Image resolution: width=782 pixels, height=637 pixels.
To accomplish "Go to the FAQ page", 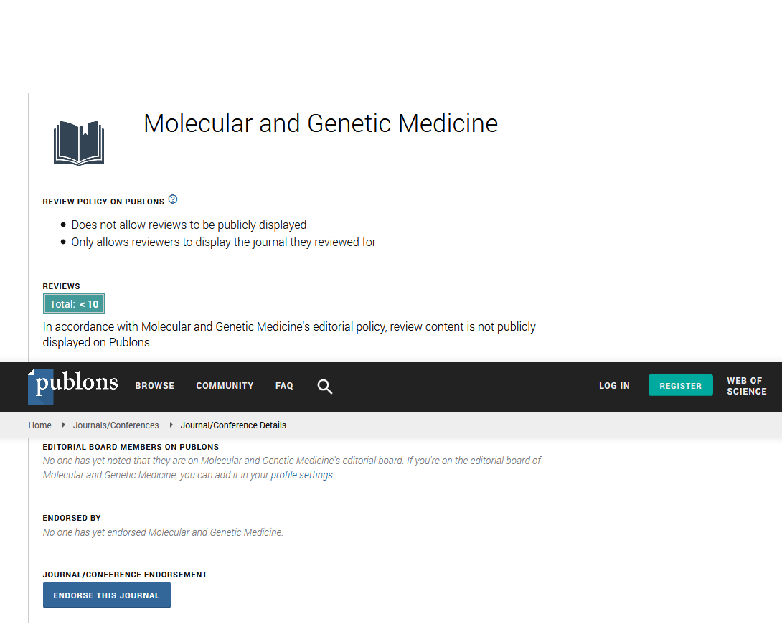I will point(284,386).
